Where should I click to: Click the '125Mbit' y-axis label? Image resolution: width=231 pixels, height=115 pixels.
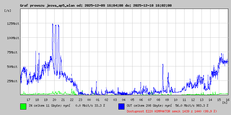[13, 24]
